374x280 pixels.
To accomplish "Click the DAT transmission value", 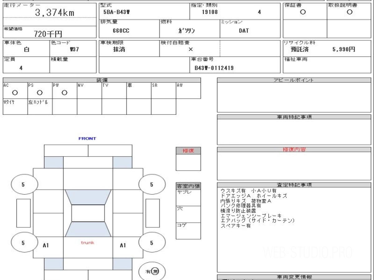I will click(x=244, y=31).
